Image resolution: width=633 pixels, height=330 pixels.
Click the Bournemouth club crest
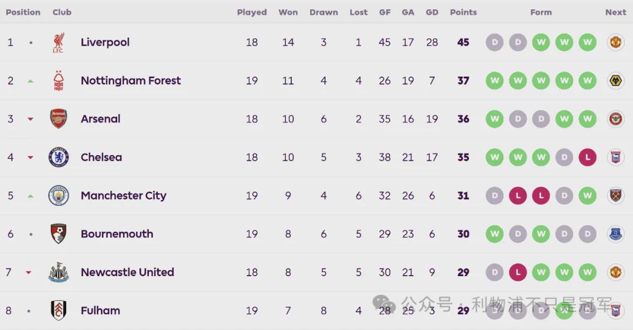coord(59,233)
